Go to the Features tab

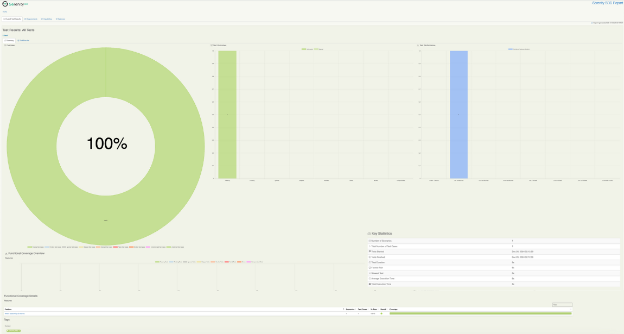click(x=61, y=19)
